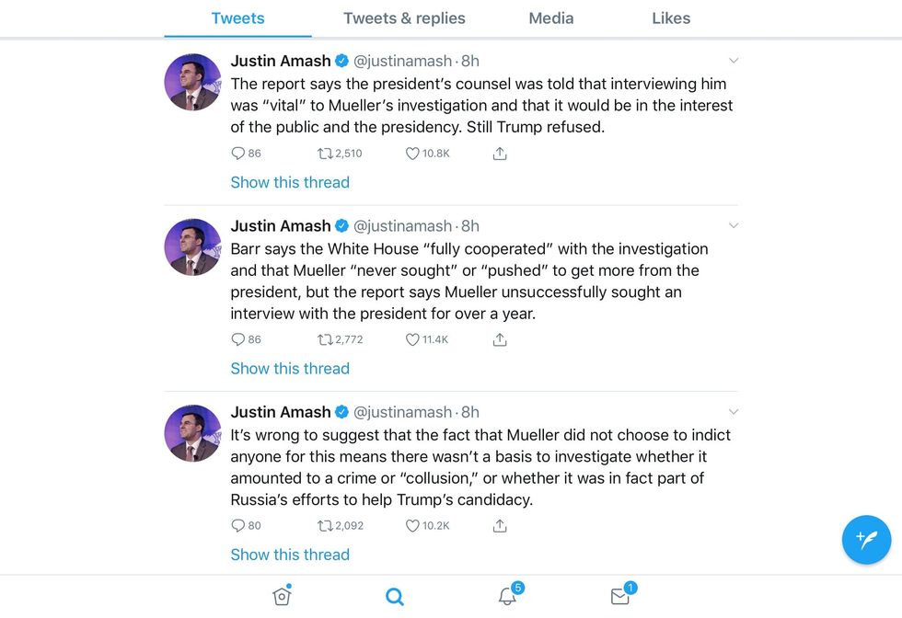The image size is (902, 618).
Task: Open Notifications bell with 5 badge
Action: pyautogui.click(x=507, y=596)
